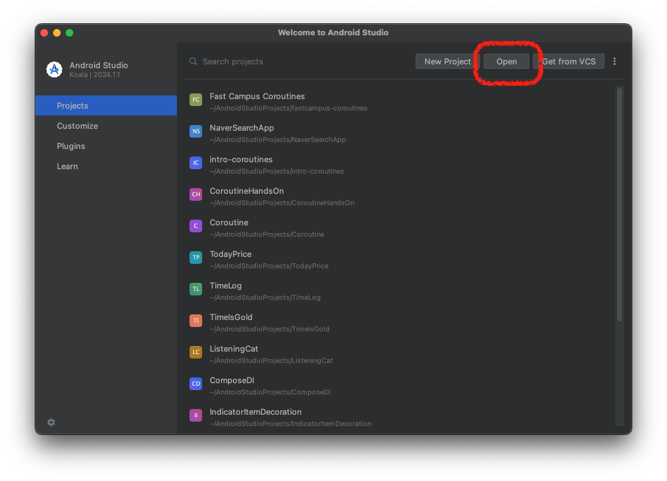Image resolution: width=667 pixels, height=481 pixels.
Task: Click path ~/AndroidStudioProjects/NaverSearchApp
Action: coord(278,140)
